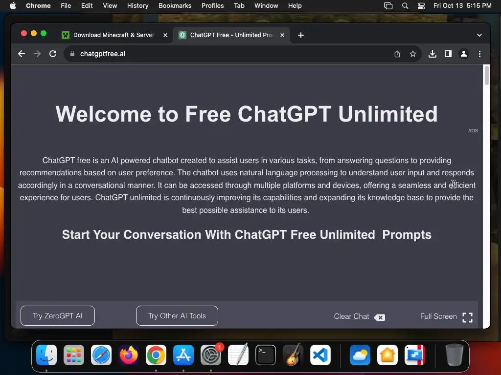Launch Firefox from the Dock
501x375 pixels.
coord(129,355)
